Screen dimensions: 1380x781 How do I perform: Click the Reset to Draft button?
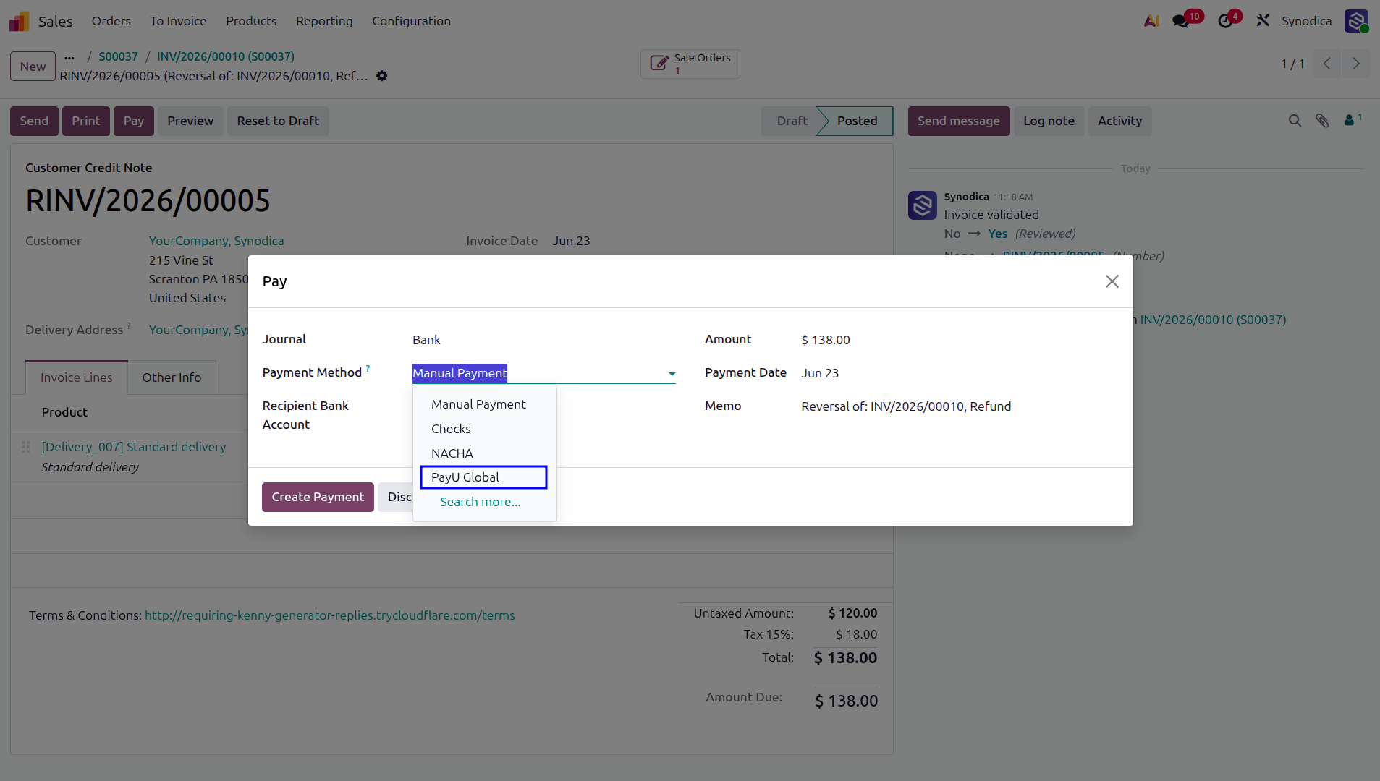(278, 121)
